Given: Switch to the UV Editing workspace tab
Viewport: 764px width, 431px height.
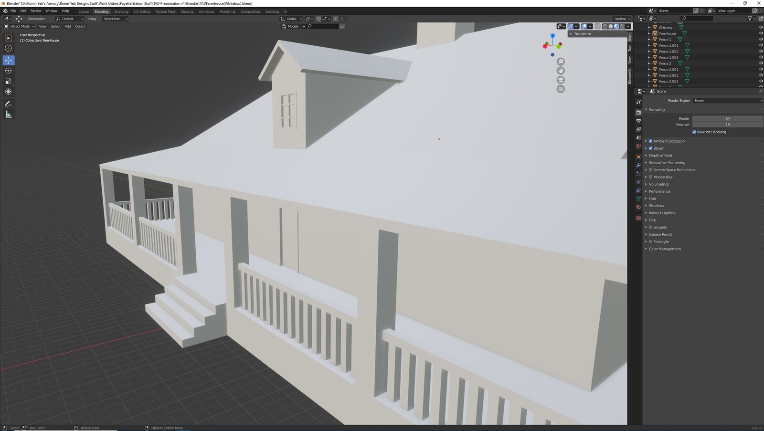Looking at the screenshot, I should point(142,11).
